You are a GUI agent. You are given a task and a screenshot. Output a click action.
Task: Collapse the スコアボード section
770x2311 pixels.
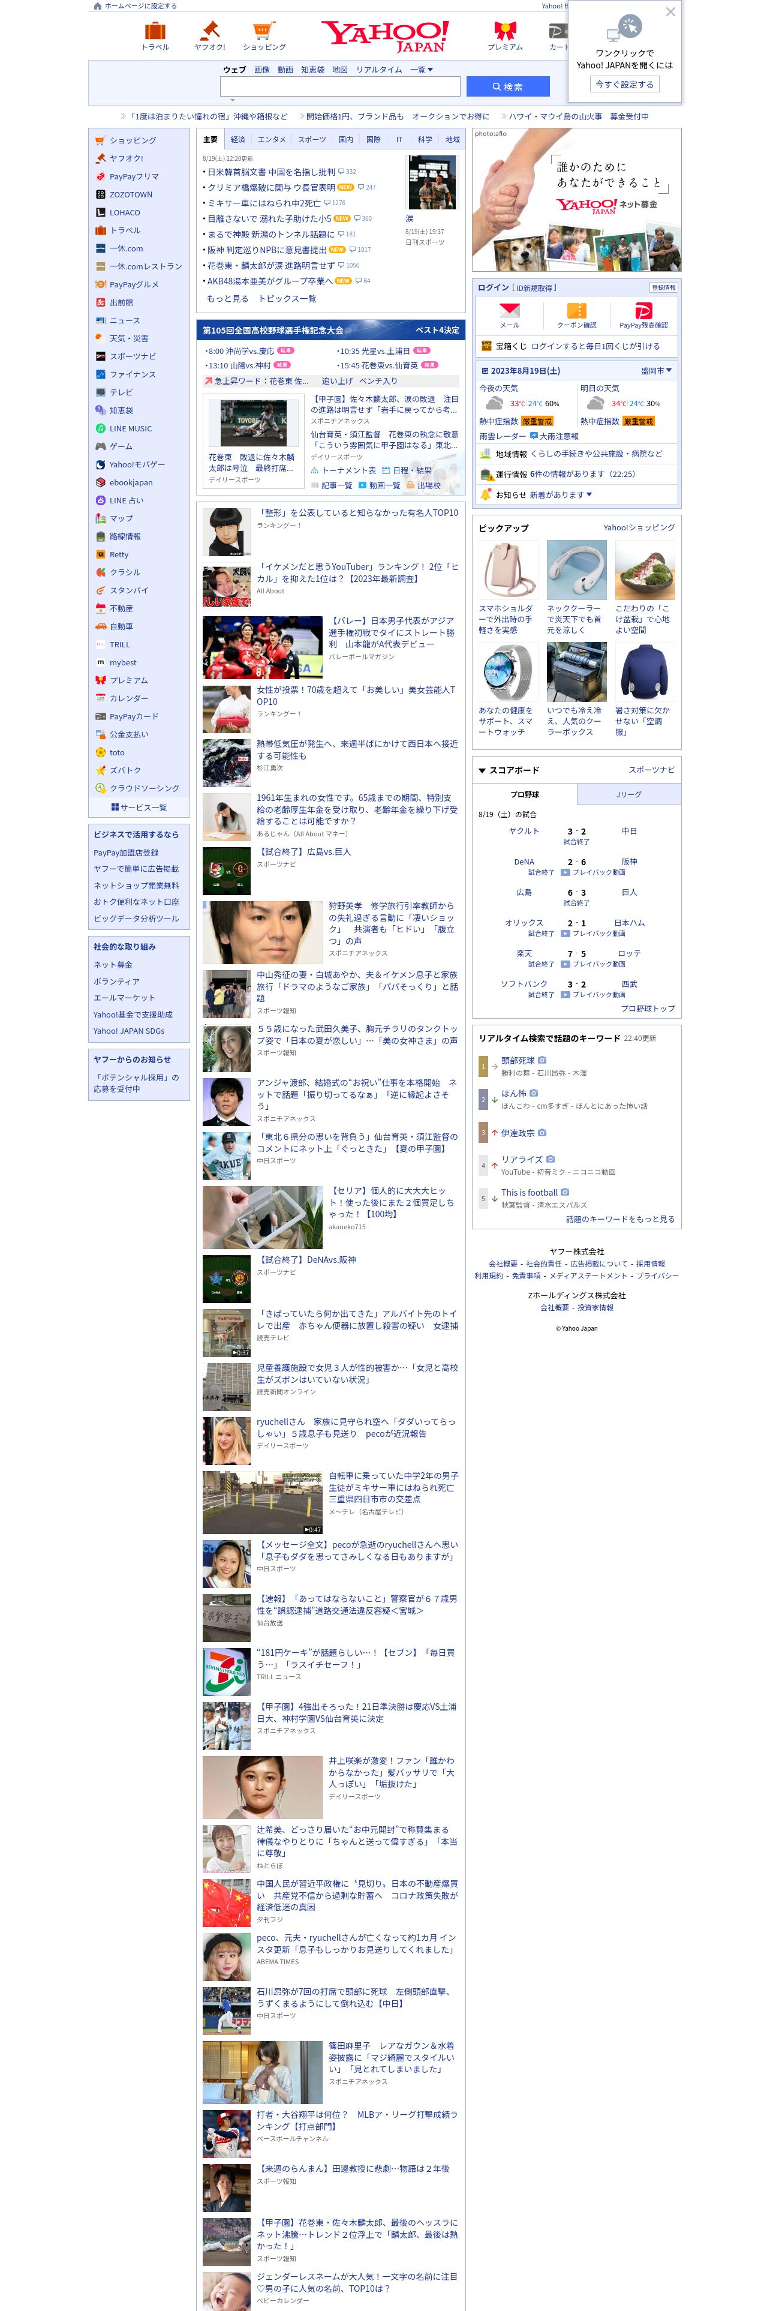point(482,770)
